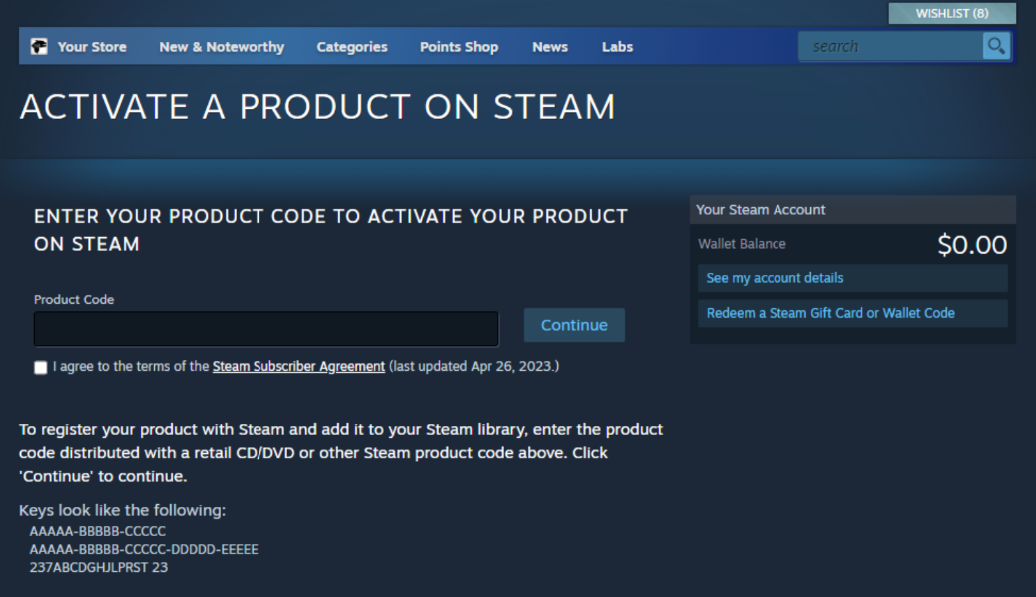The width and height of the screenshot is (1036, 597).
Task: Click into the store search box
Action: pos(890,46)
